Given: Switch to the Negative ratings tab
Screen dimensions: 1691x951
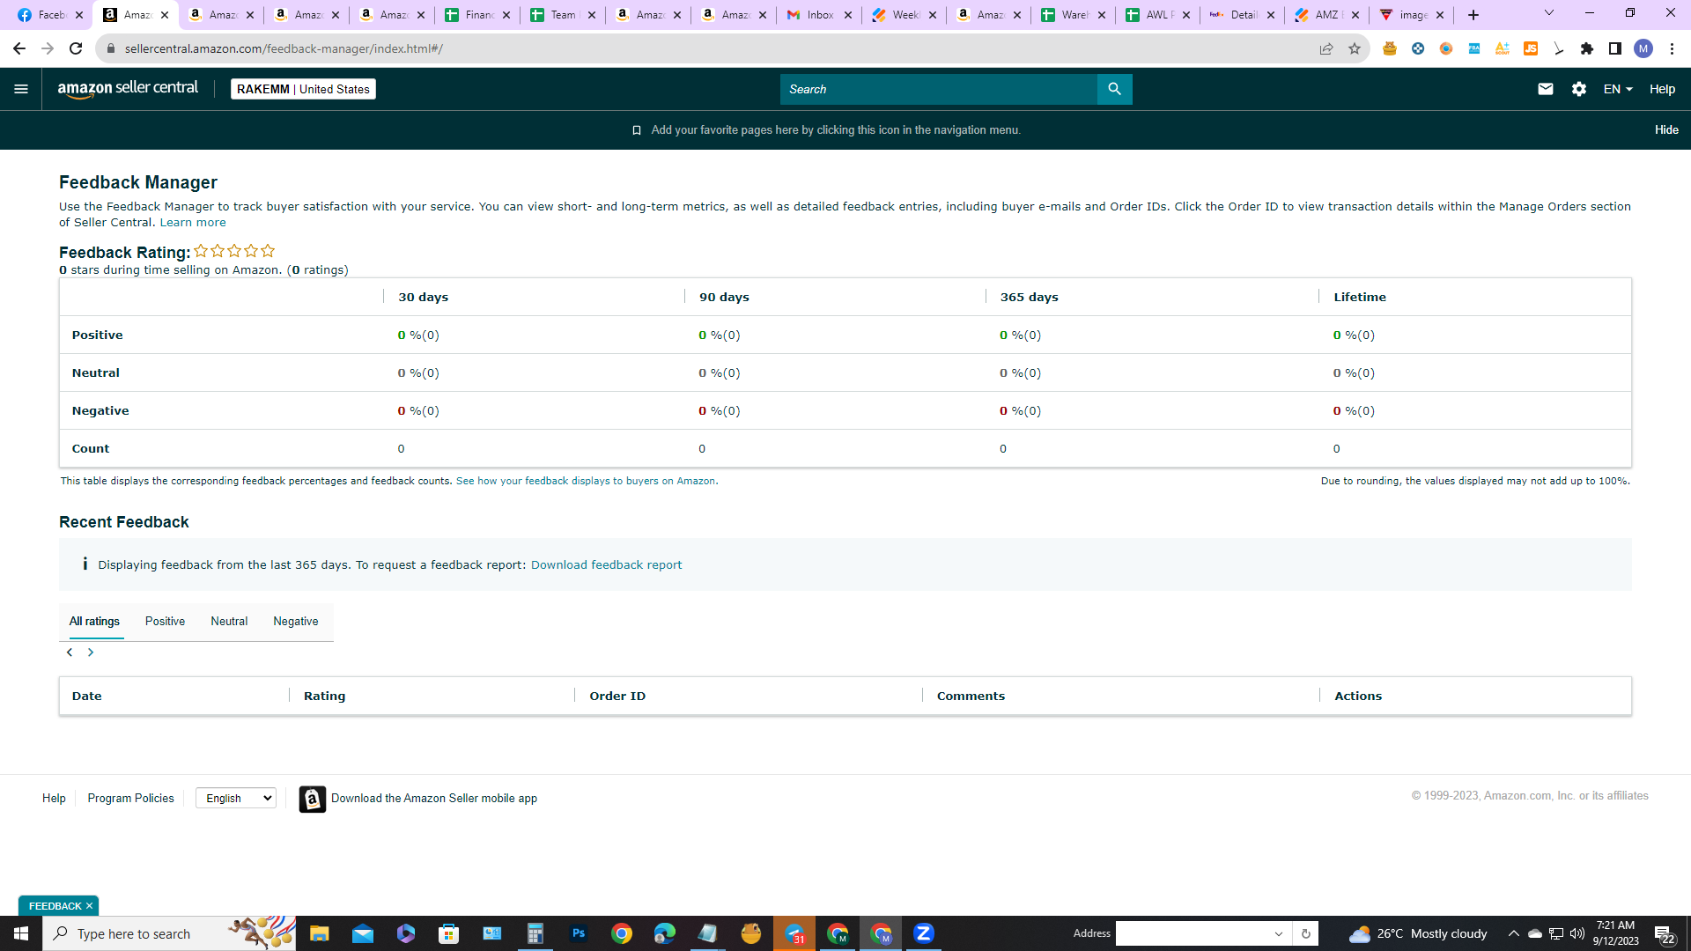Looking at the screenshot, I should click(x=296, y=622).
